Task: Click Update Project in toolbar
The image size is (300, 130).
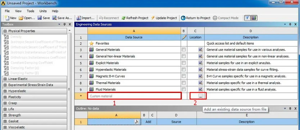Action: coord(164,18)
